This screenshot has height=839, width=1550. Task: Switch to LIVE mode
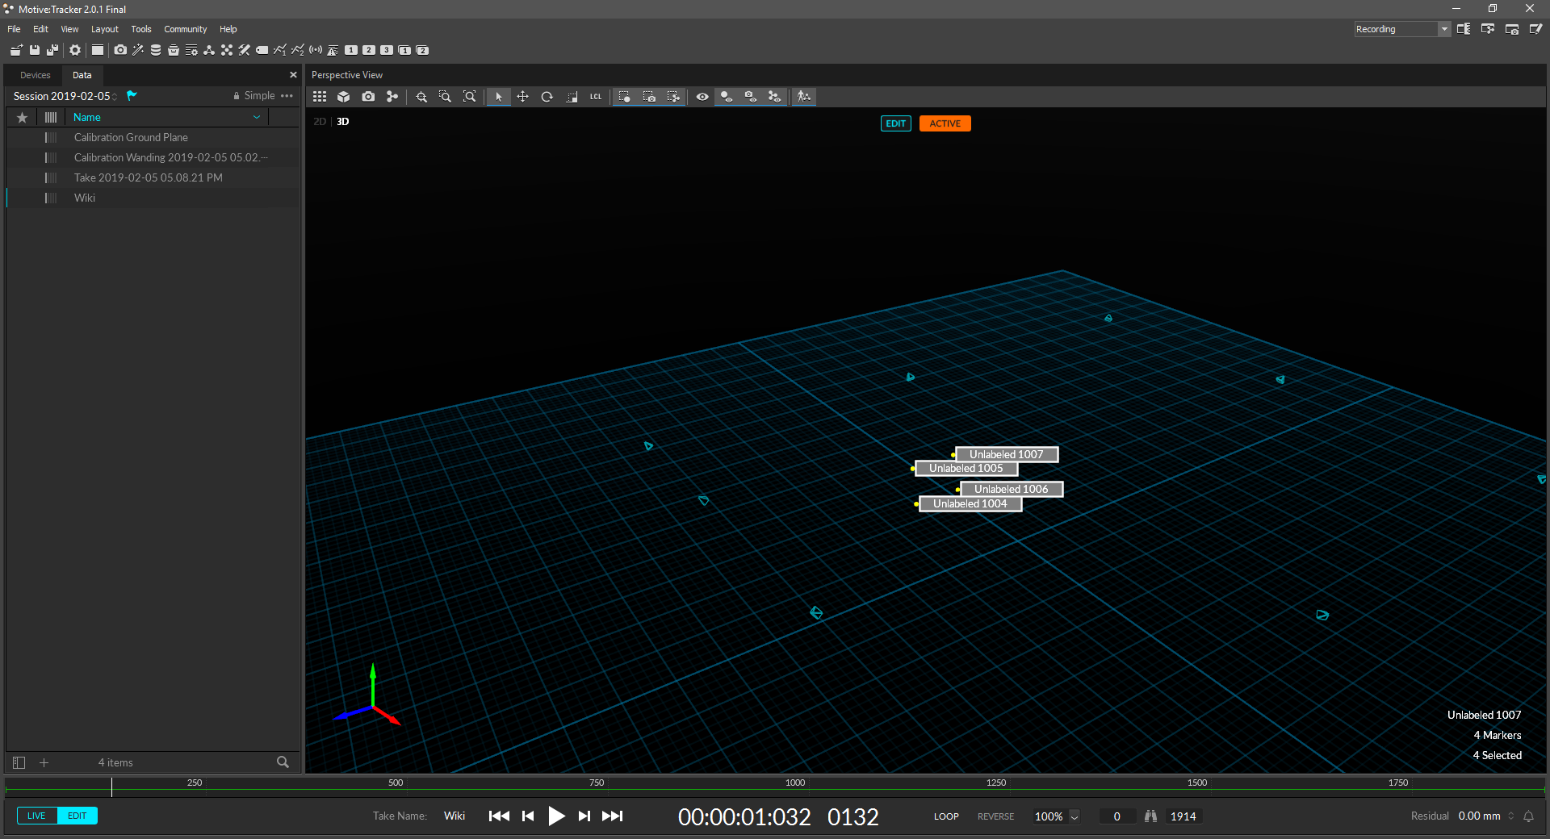pyautogui.click(x=36, y=816)
